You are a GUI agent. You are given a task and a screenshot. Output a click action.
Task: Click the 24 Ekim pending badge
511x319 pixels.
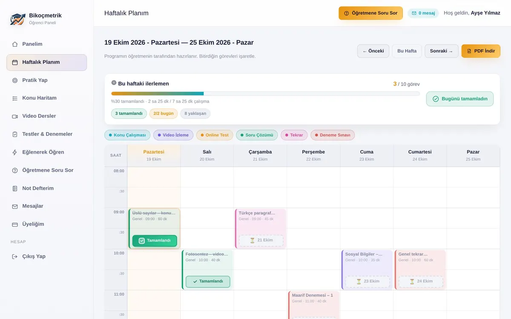[421, 282]
